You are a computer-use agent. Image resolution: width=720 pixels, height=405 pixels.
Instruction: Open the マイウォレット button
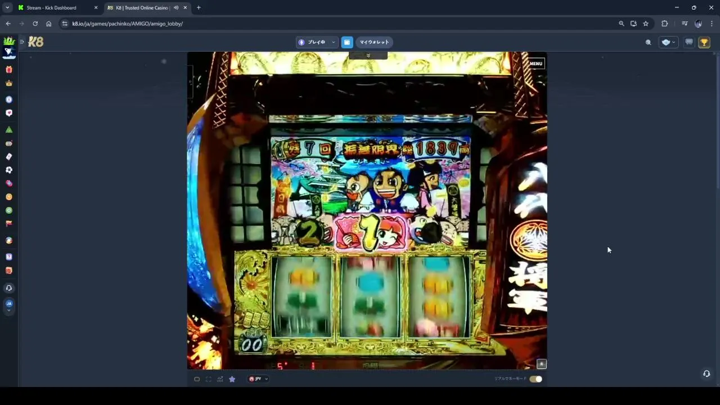[374, 42]
